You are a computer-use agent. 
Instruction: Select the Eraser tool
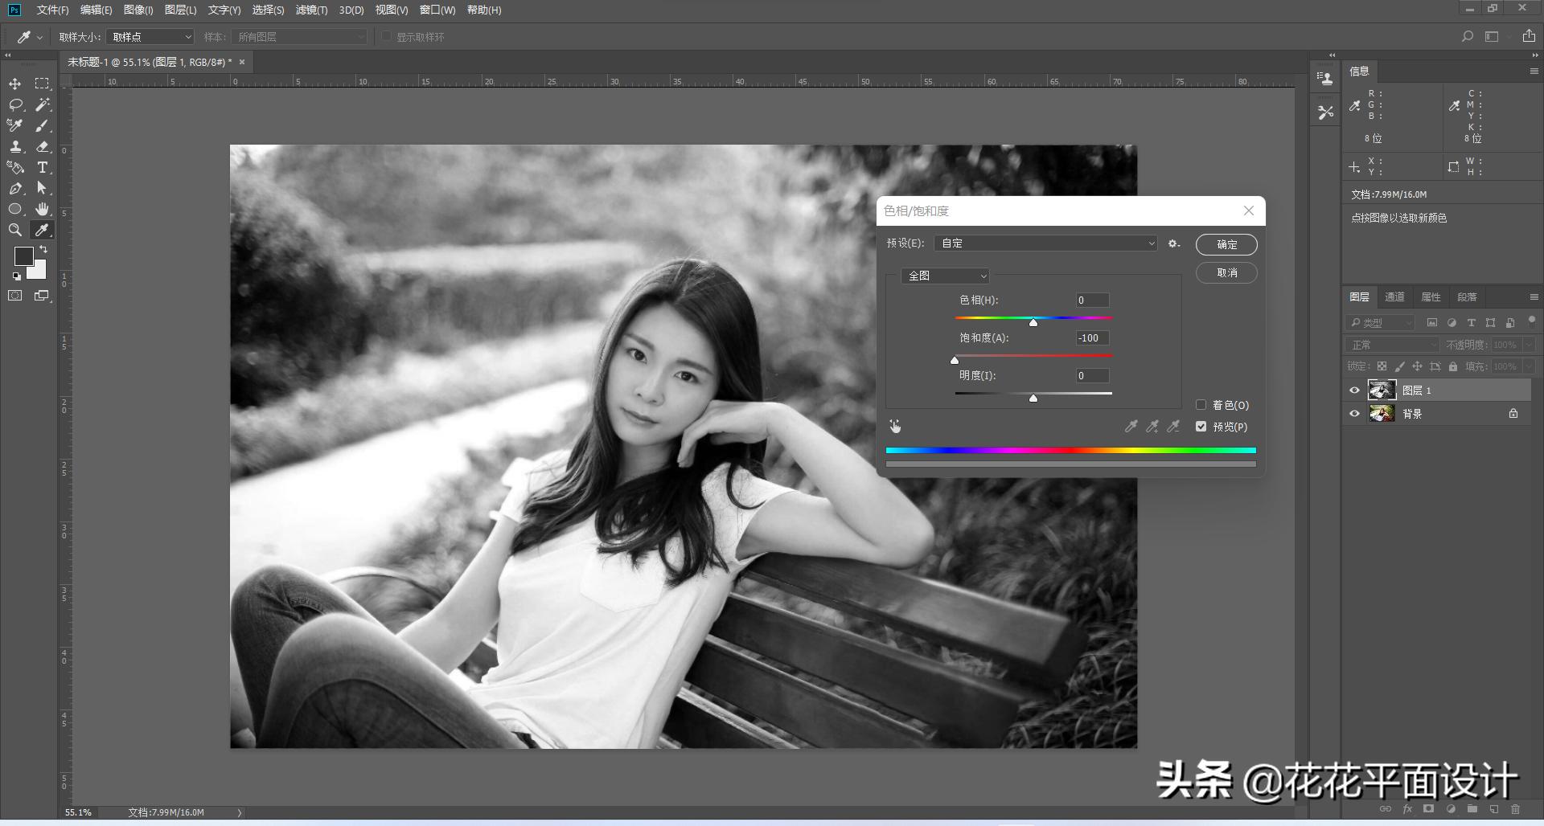point(43,147)
